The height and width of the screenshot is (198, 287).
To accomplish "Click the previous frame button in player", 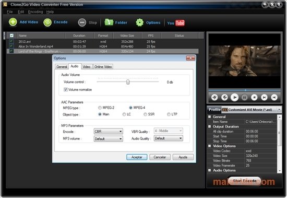I will [274, 97].
